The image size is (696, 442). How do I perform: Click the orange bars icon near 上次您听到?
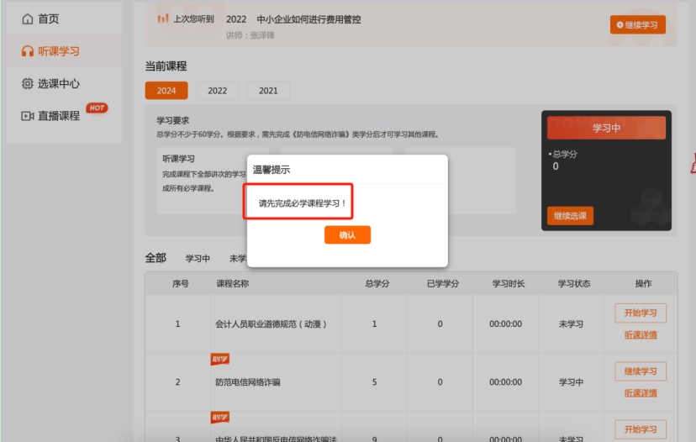[x=163, y=19]
